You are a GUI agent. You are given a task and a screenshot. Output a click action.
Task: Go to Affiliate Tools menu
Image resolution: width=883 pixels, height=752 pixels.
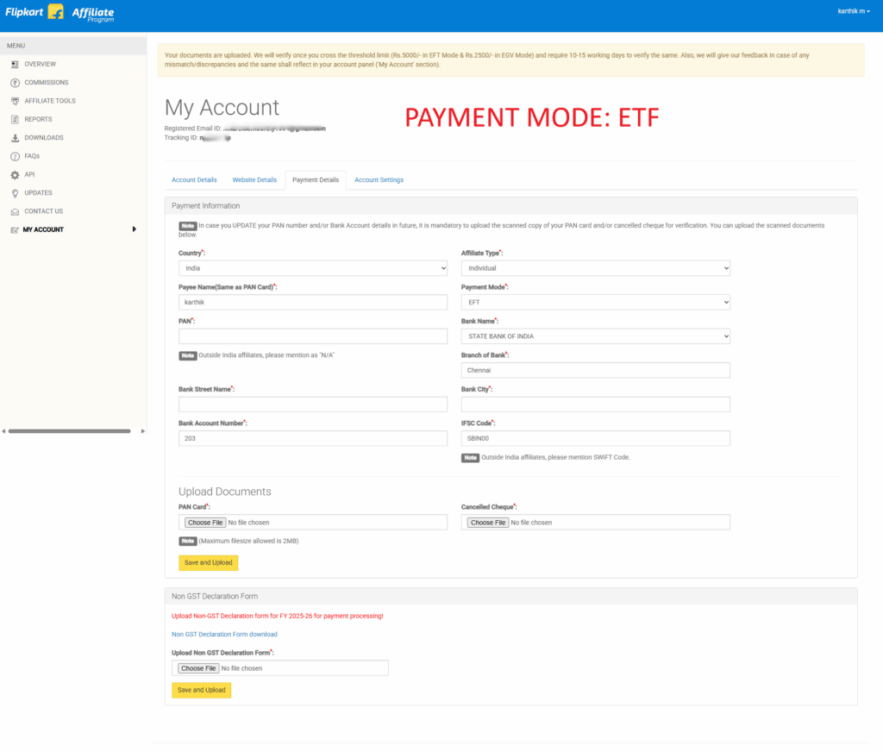click(49, 101)
